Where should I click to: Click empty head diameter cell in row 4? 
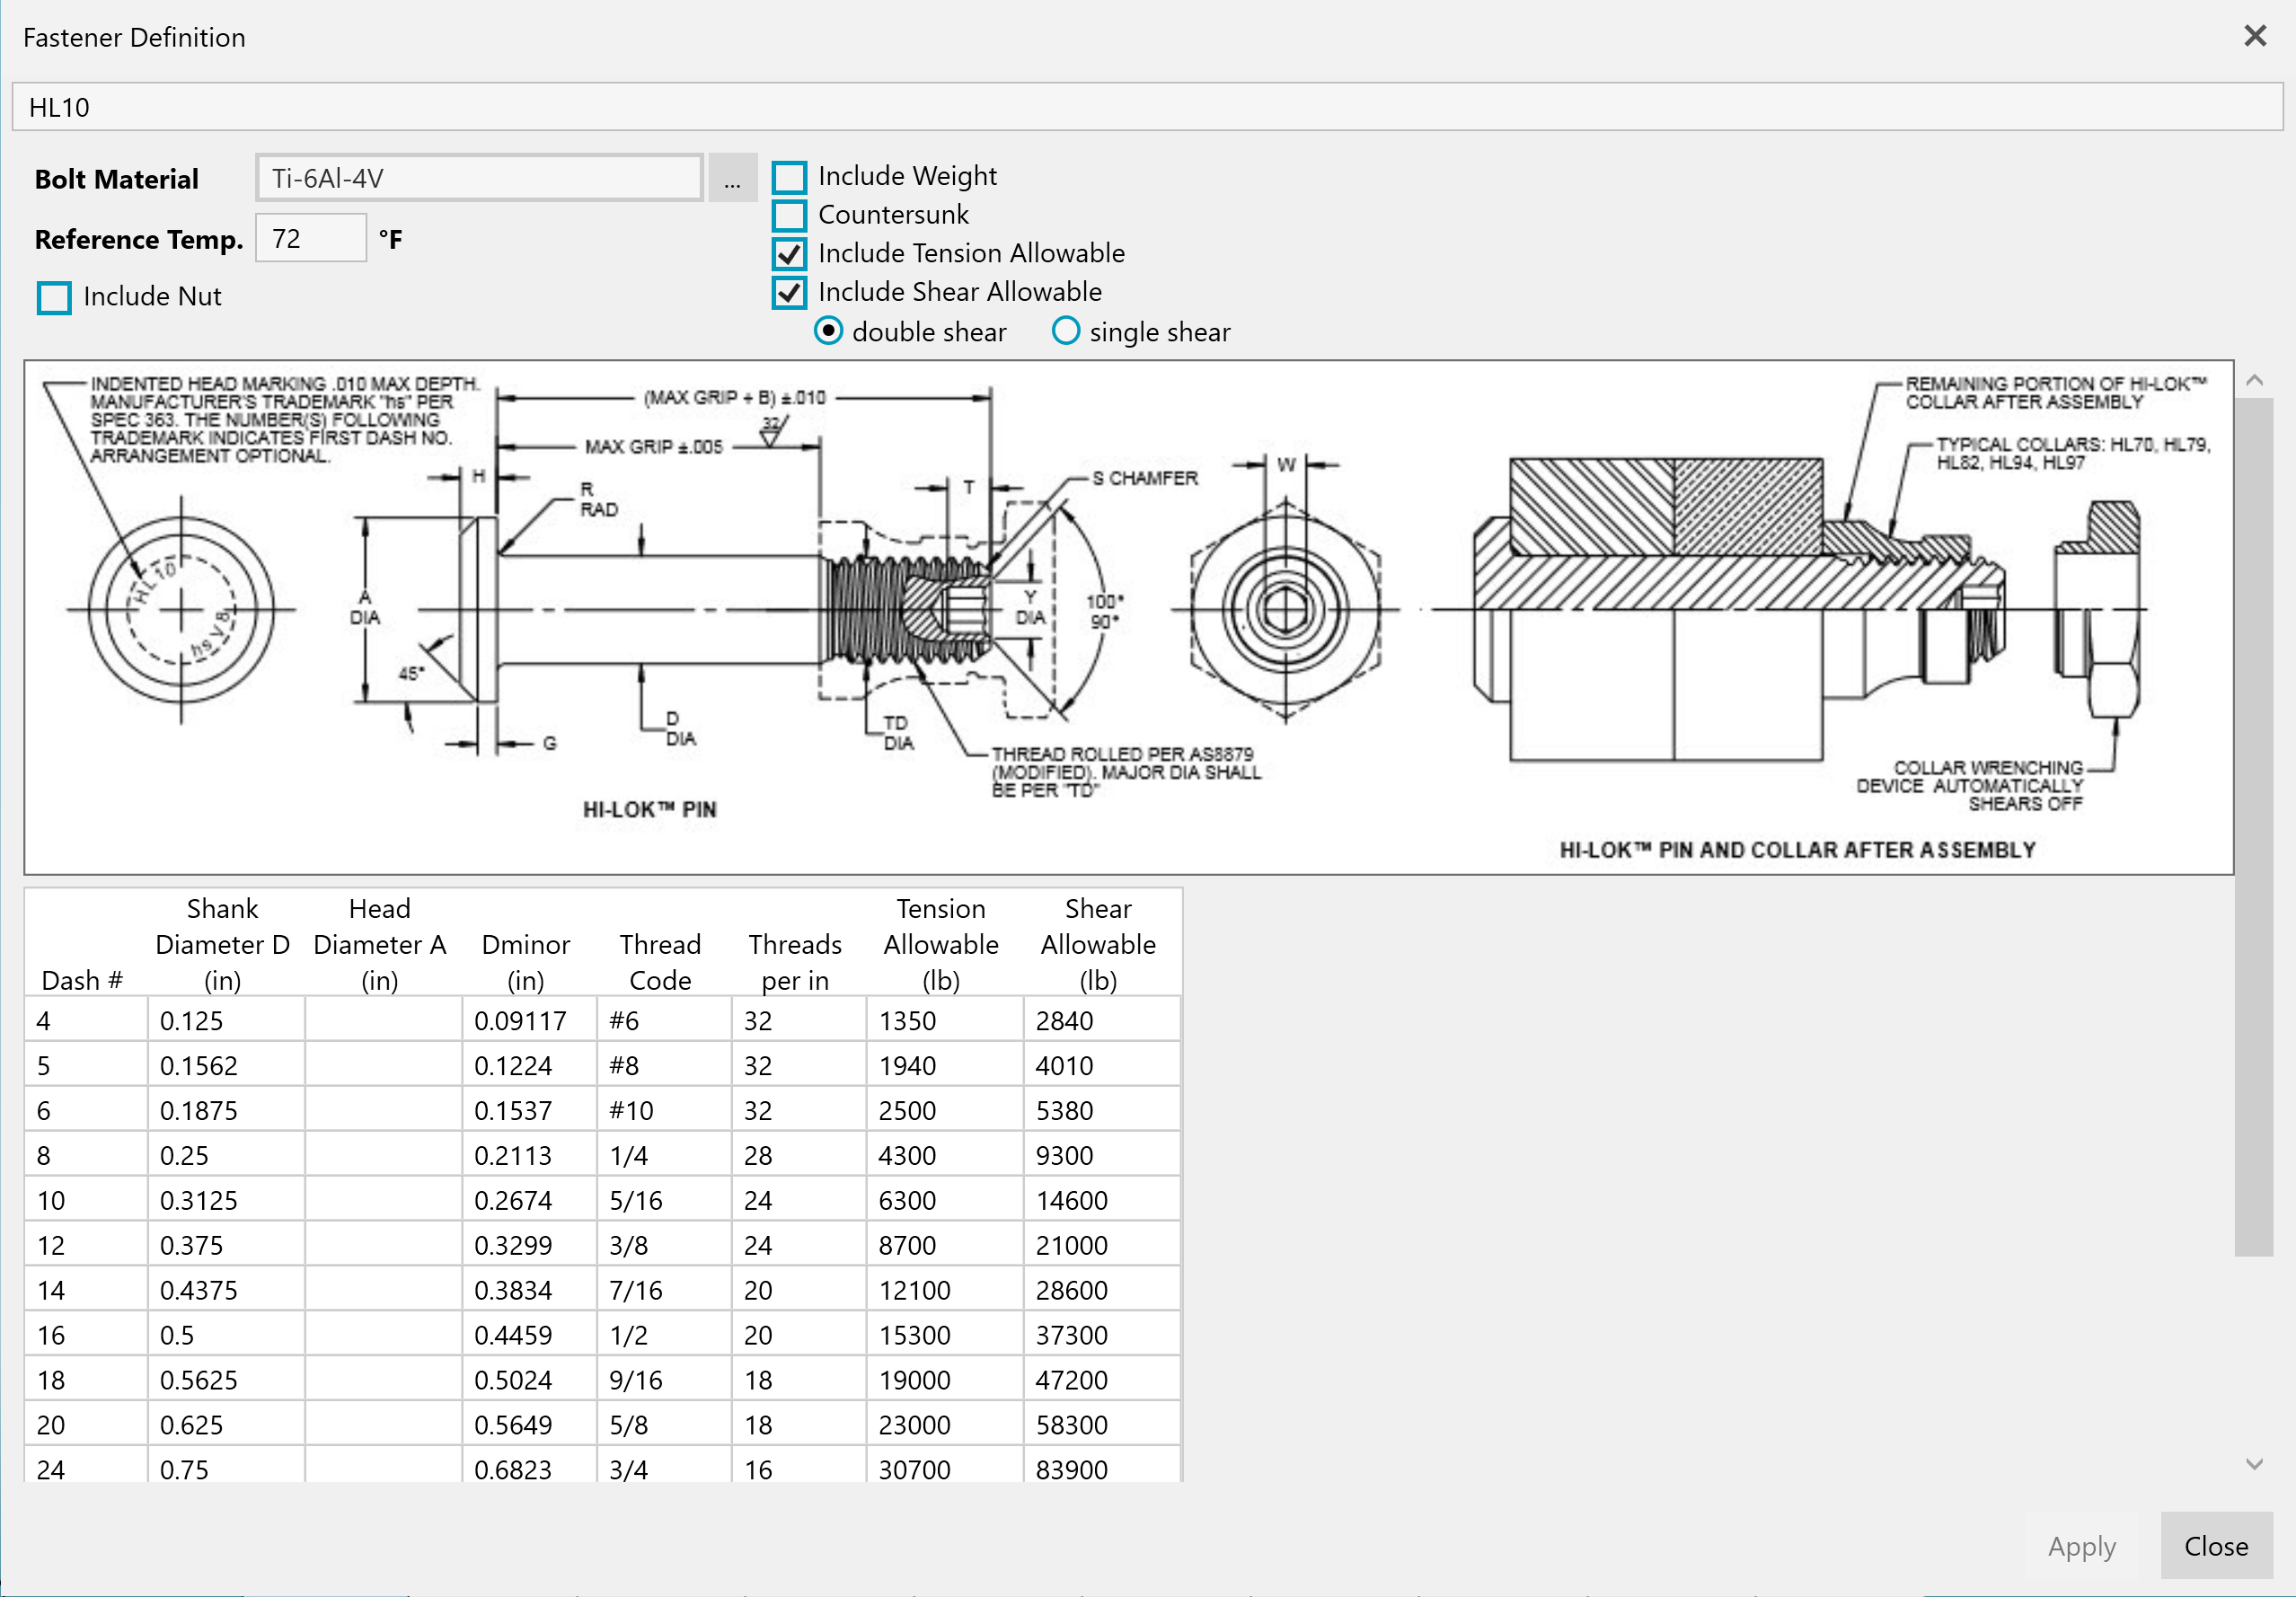tap(383, 1020)
